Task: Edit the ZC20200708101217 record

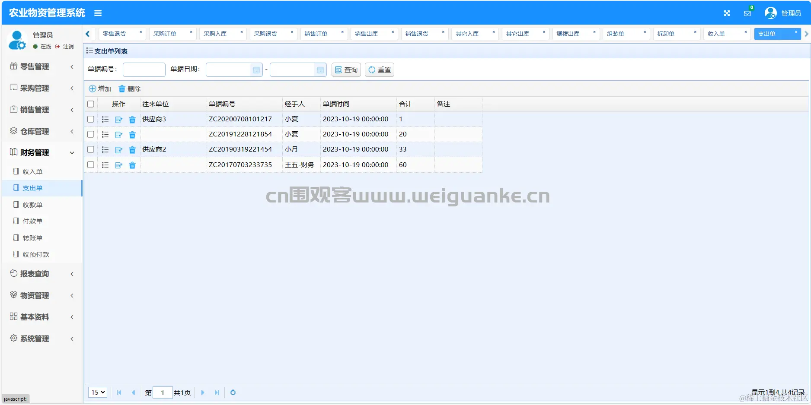Action: click(x=118, y=120)
